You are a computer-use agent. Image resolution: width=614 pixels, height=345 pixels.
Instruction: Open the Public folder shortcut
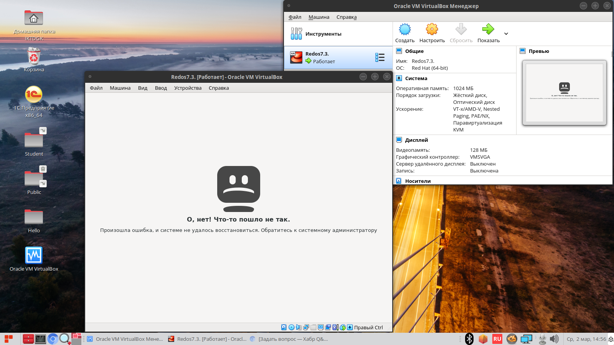point(34,180)
